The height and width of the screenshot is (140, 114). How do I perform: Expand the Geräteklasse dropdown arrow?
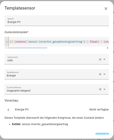point(104,74)
